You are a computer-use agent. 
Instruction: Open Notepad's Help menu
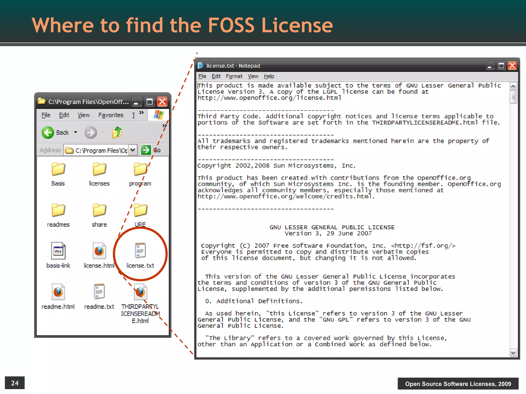tap(269, 76)
